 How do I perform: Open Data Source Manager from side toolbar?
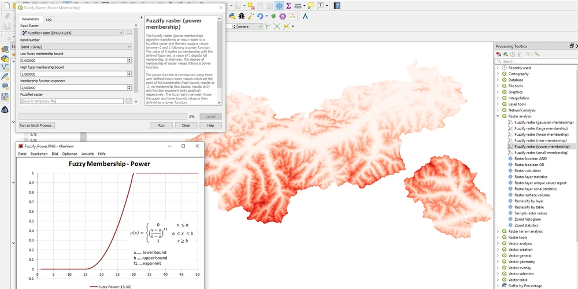tap(5, 49)
